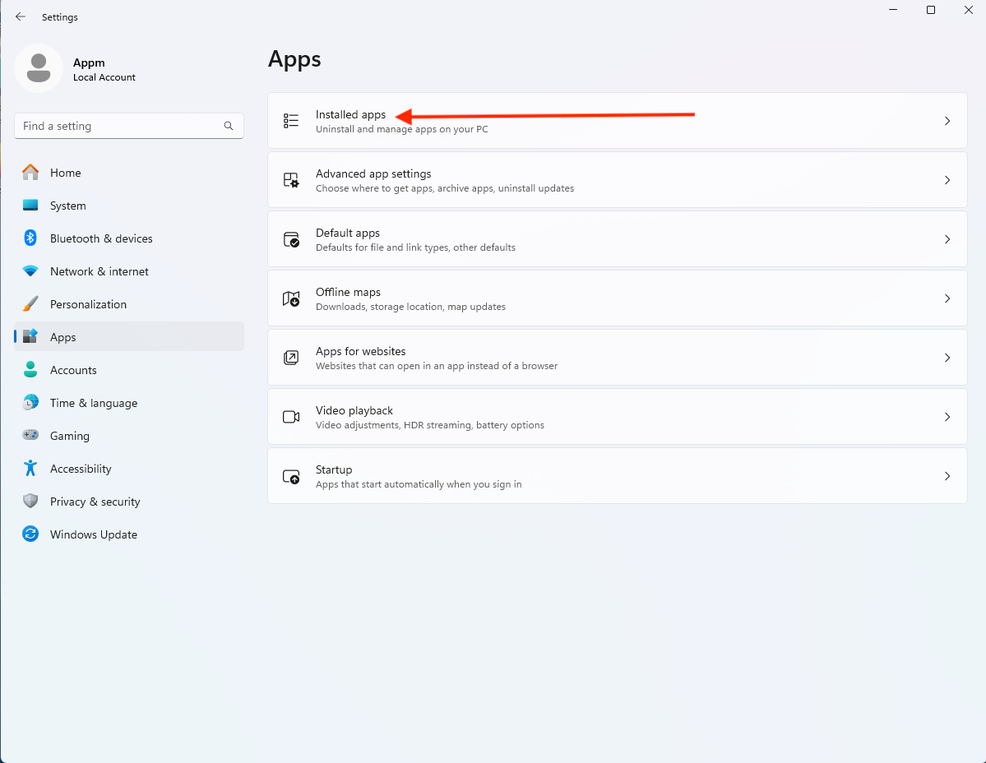The height and width of the screenshot is (763, 986).
Task: Expand the Startup row chevron
Action: pyautogui.click(x=947, y=475)
